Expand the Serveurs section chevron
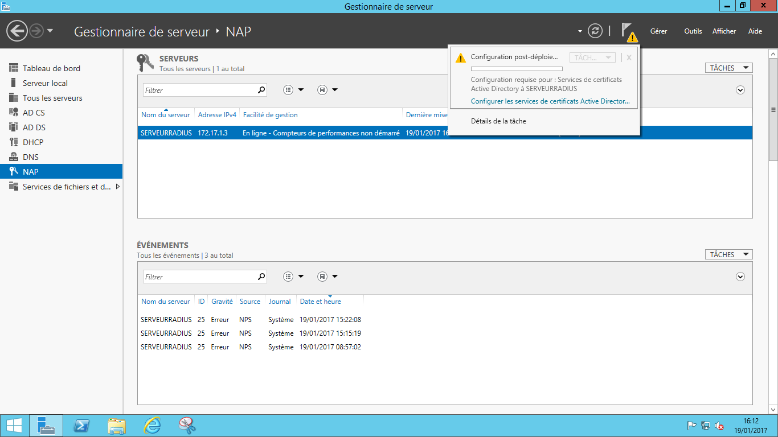Viewport: 778px width, 437px height. pyautogui.click(x=740, y=90)
